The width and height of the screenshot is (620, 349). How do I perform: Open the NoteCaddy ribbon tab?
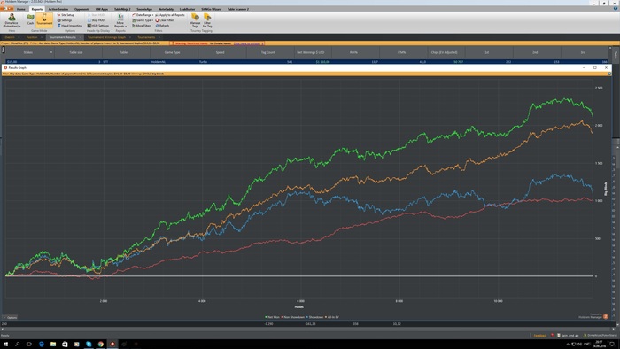click(166, 9)
